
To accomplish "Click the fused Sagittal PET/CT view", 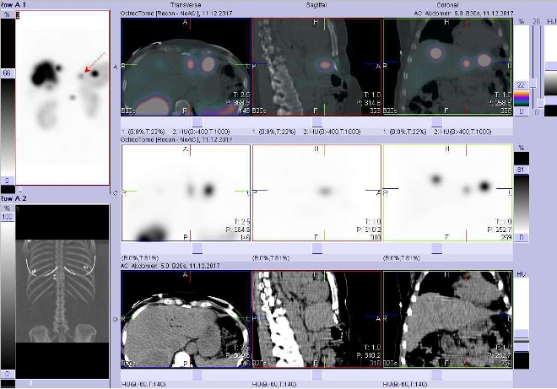I will 316,68.
